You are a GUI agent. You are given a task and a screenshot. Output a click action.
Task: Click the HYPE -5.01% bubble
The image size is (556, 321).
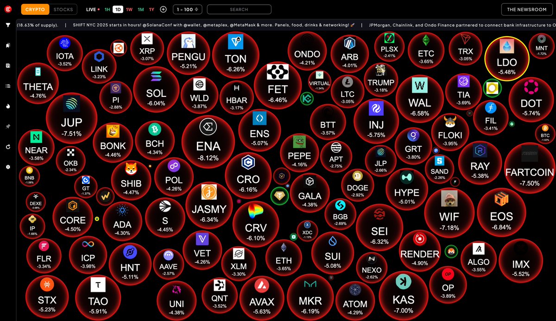(407, 188)
